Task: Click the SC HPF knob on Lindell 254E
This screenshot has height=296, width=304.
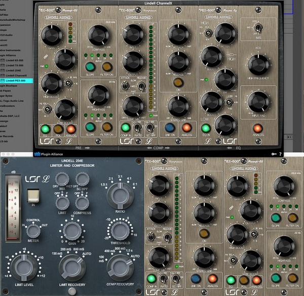Action: [82, 179]
